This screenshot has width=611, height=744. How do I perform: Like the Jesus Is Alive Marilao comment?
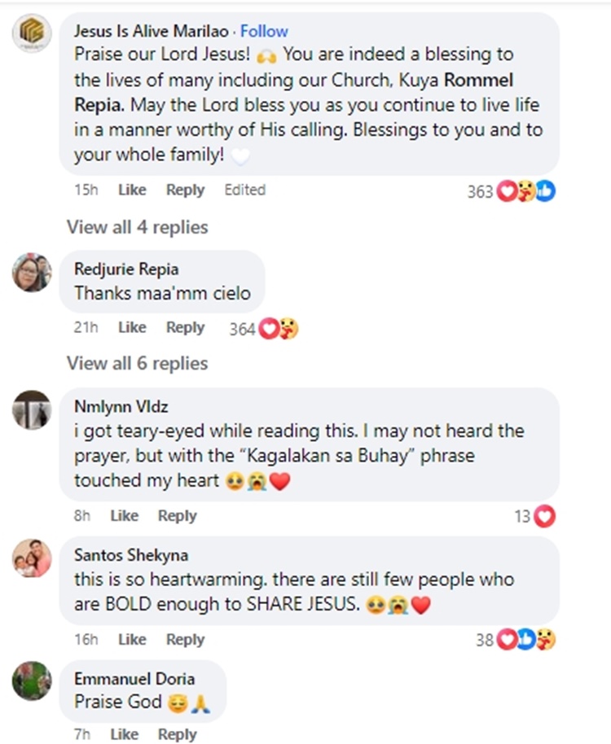click(132, 190)
